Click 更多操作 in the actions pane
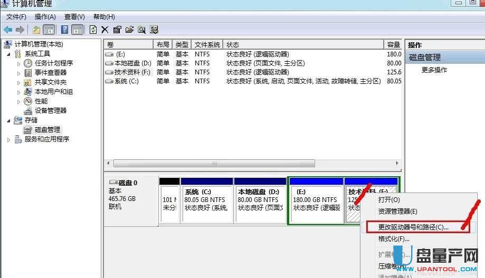Image resolution: width=485 pixels, height=278 pixels. click(x=434, y=70)
